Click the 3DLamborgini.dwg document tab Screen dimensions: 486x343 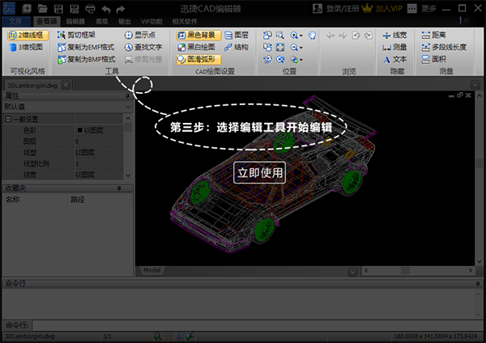(x=32, y=85)
